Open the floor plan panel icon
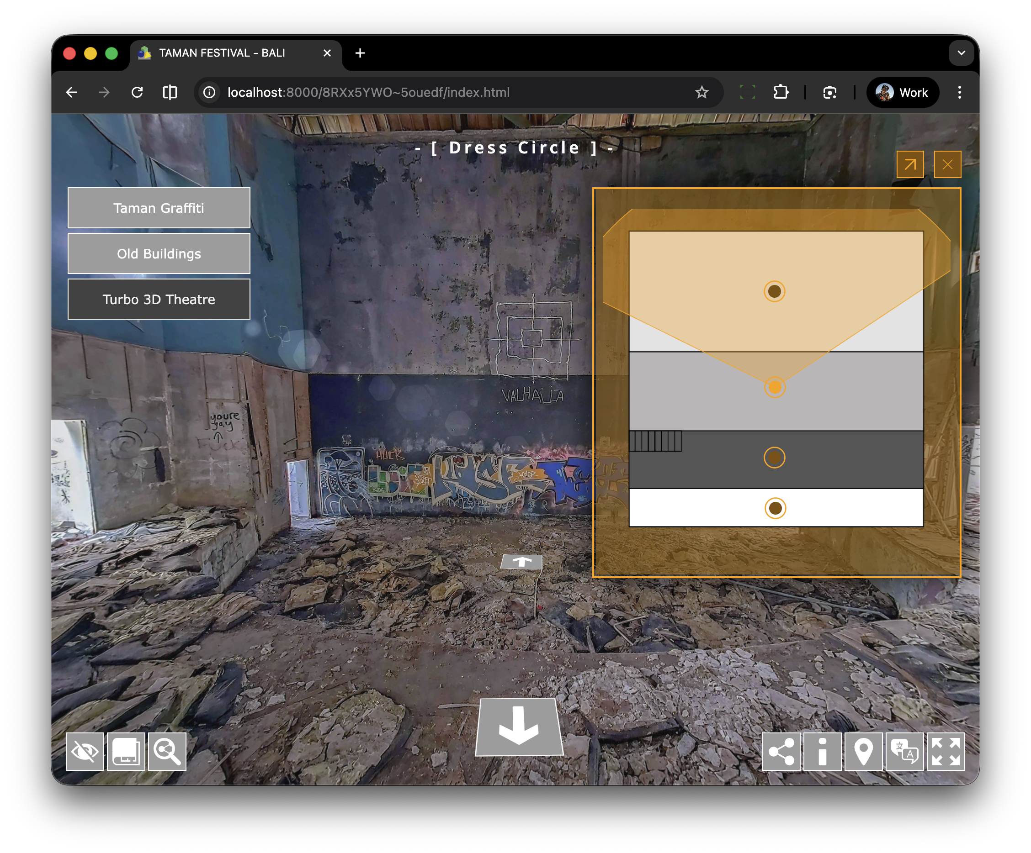1031x853 pixels. 126,751
